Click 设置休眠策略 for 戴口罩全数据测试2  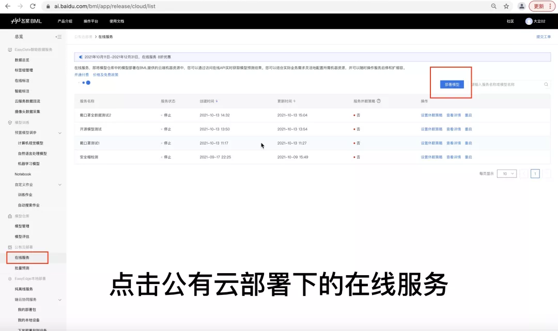tap(431, 115)
